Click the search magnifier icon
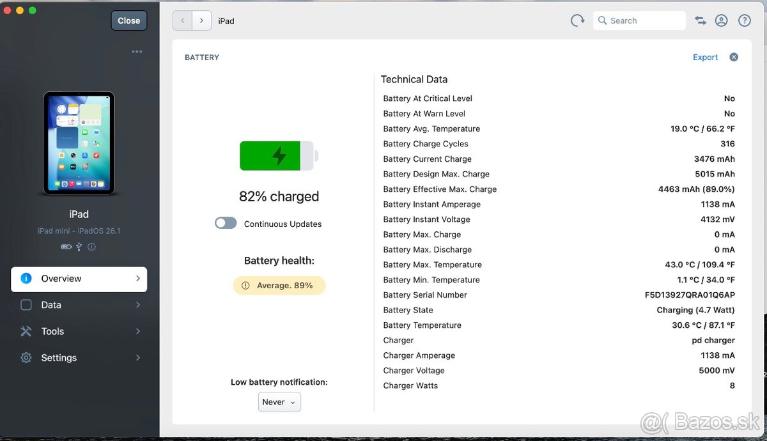767x441 pixels. coord(602,20)
